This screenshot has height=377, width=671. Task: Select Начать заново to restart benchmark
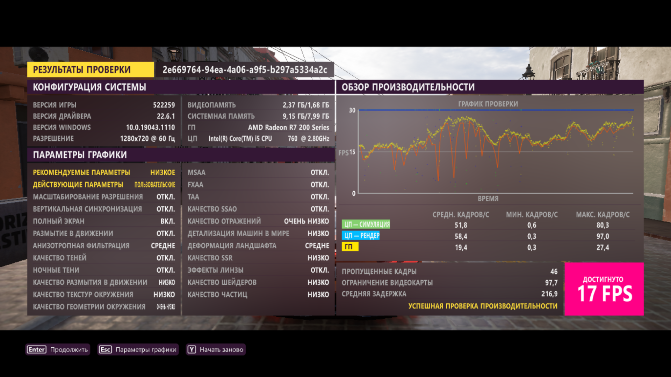tap(221, 349)
